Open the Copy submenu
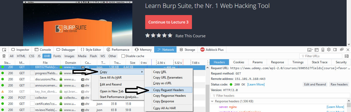This screenshot has height=112, width=351. coord(118,72)
